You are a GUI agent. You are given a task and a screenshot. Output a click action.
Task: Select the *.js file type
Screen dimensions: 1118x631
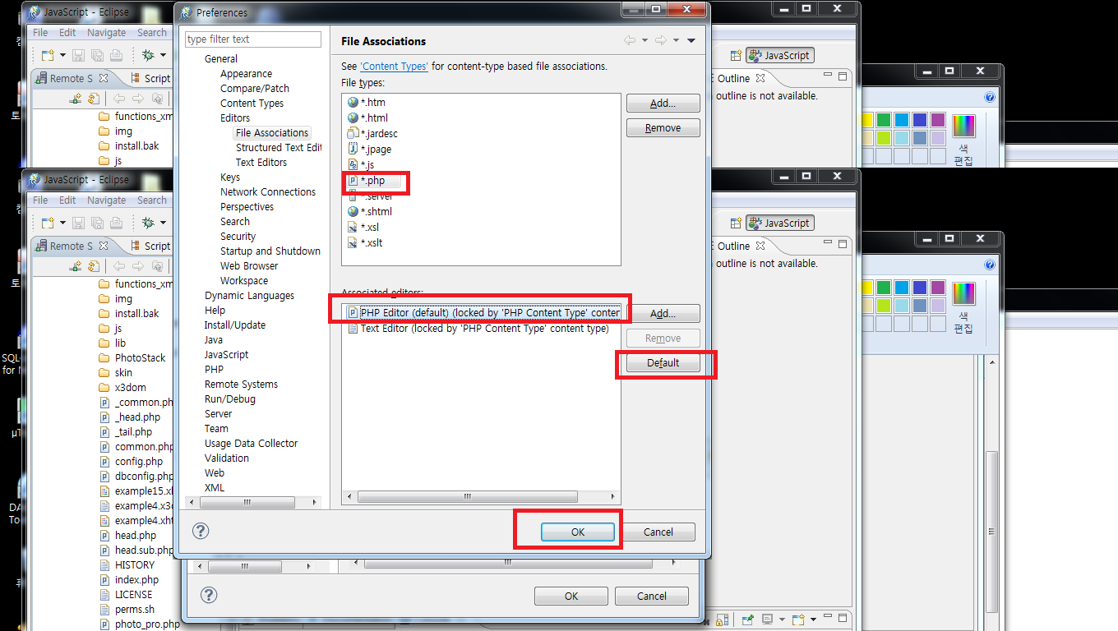(x=361, y=164)
